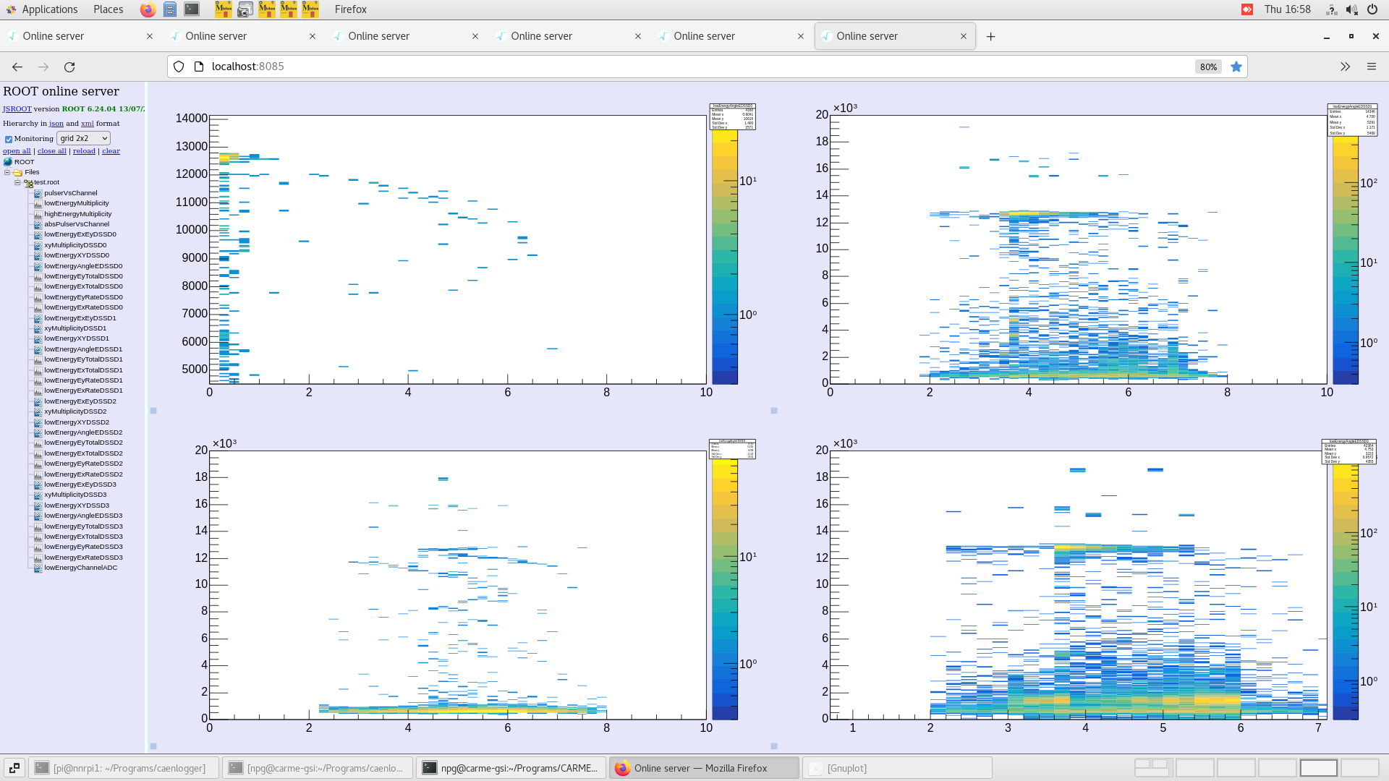Collapse the test.root tree node
This screenshot has width=1389, height=781.
pyautogui.click(x=17, y=182)
